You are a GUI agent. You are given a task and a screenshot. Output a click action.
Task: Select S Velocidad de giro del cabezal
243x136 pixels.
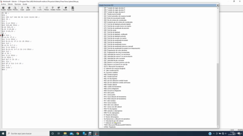114,121
